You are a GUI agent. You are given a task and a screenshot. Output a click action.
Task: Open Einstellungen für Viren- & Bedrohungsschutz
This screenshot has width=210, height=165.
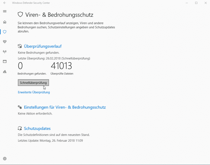click(x=65, y=107)
